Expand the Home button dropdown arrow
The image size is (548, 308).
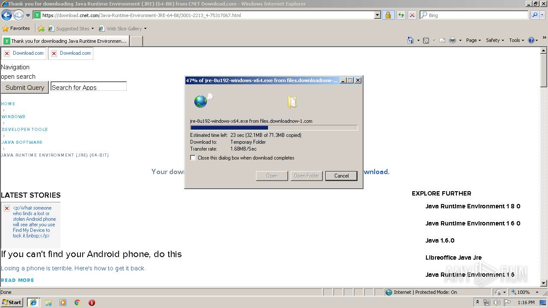point(418,40)
